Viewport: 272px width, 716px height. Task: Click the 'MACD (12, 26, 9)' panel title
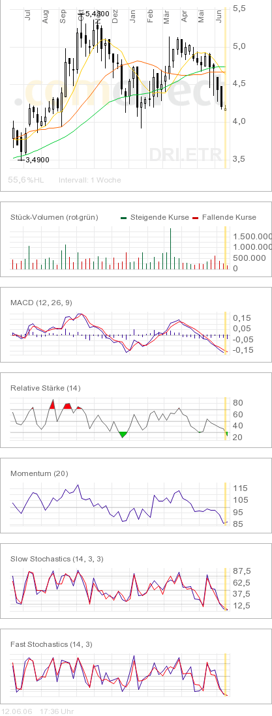coord(41,303)
